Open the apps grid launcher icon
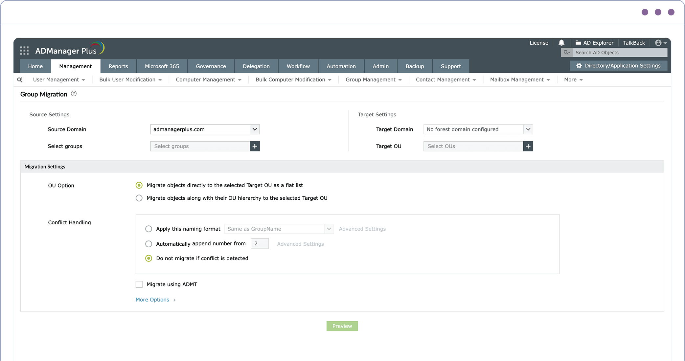This screenshot has width=685, height=361. (24, 51)
